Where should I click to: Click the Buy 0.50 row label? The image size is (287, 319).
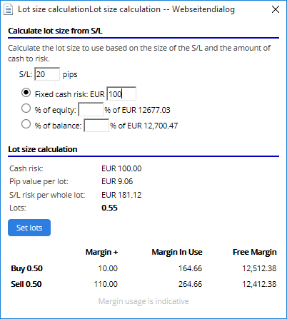click(26, 268)
